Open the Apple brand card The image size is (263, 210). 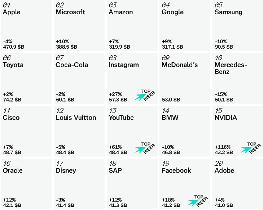26,26
